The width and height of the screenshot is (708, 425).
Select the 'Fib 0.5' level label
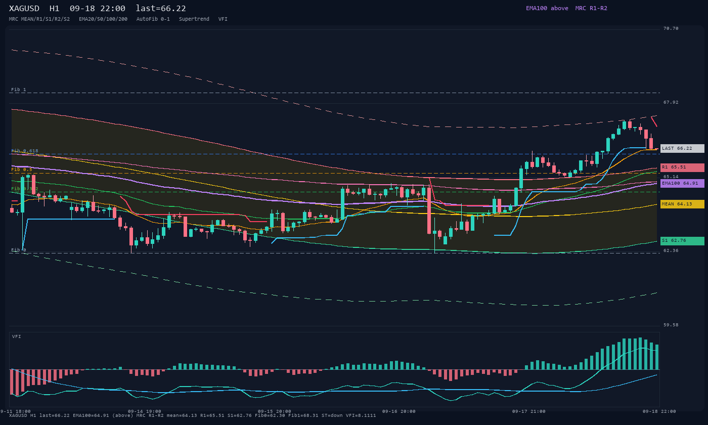pyautogui.click(x=22, y=169)
